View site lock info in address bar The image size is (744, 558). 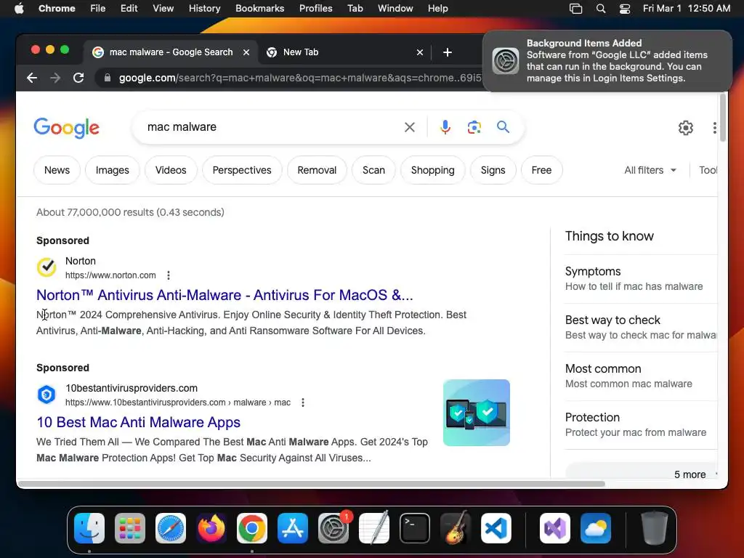click(x=108, y=78)
